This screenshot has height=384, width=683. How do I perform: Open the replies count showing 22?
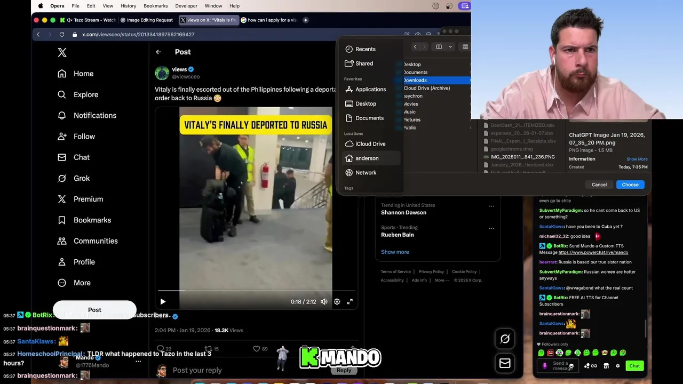coord(164,349)
